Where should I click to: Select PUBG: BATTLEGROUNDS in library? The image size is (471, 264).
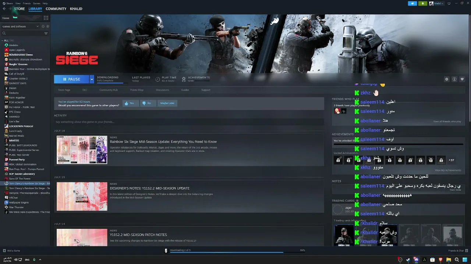tap(23, 145)
